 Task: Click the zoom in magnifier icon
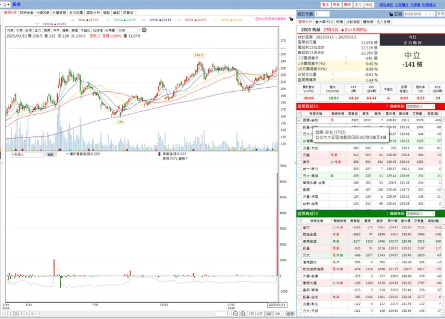click(243, 314)
